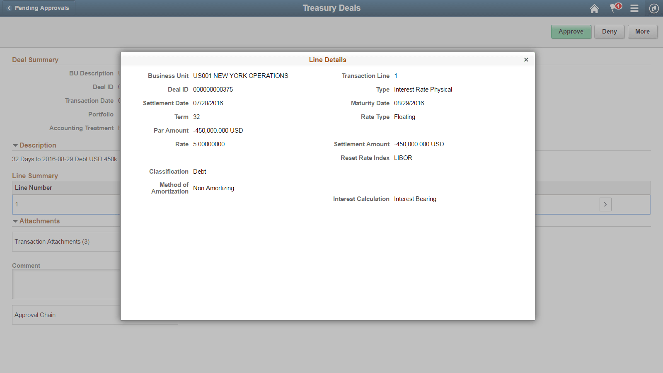Close the Line Details dialog
663x373 pixels.
click(526, 59)
